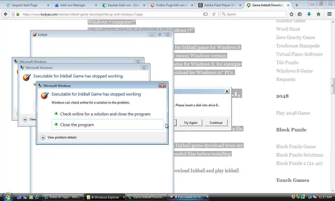Click Continue in insert disk dialog
The height and width of the screenshot is (201, 335).
(216, 123)
